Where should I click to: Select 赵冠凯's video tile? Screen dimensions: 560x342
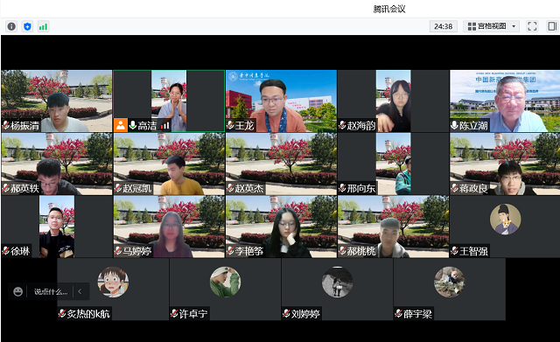[x=169, y=164]
